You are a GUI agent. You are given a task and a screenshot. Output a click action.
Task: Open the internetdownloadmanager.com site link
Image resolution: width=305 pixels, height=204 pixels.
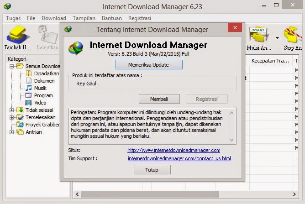click(174, 150)
